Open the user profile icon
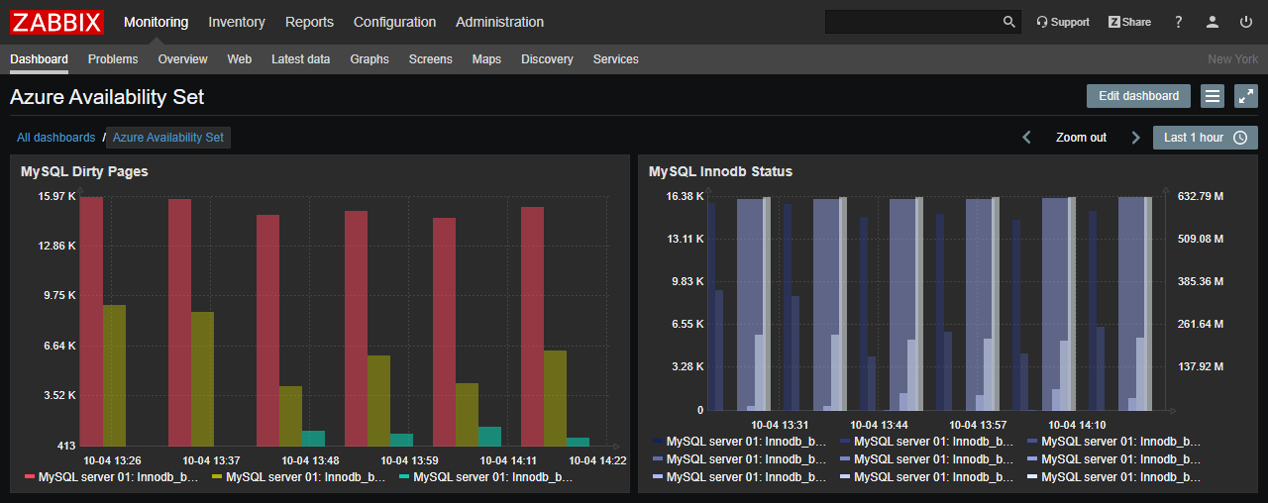The image size is (1268, 503). click(1213, 22)
